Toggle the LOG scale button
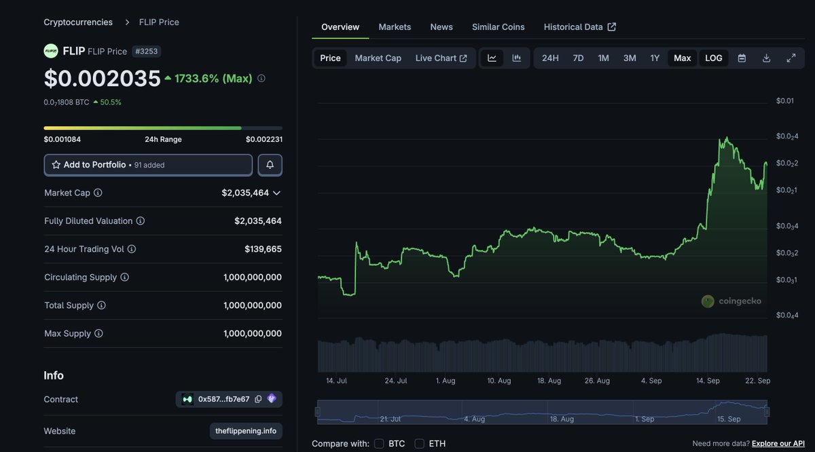Screen dimensions: 815x452 [x=714, y=58]
